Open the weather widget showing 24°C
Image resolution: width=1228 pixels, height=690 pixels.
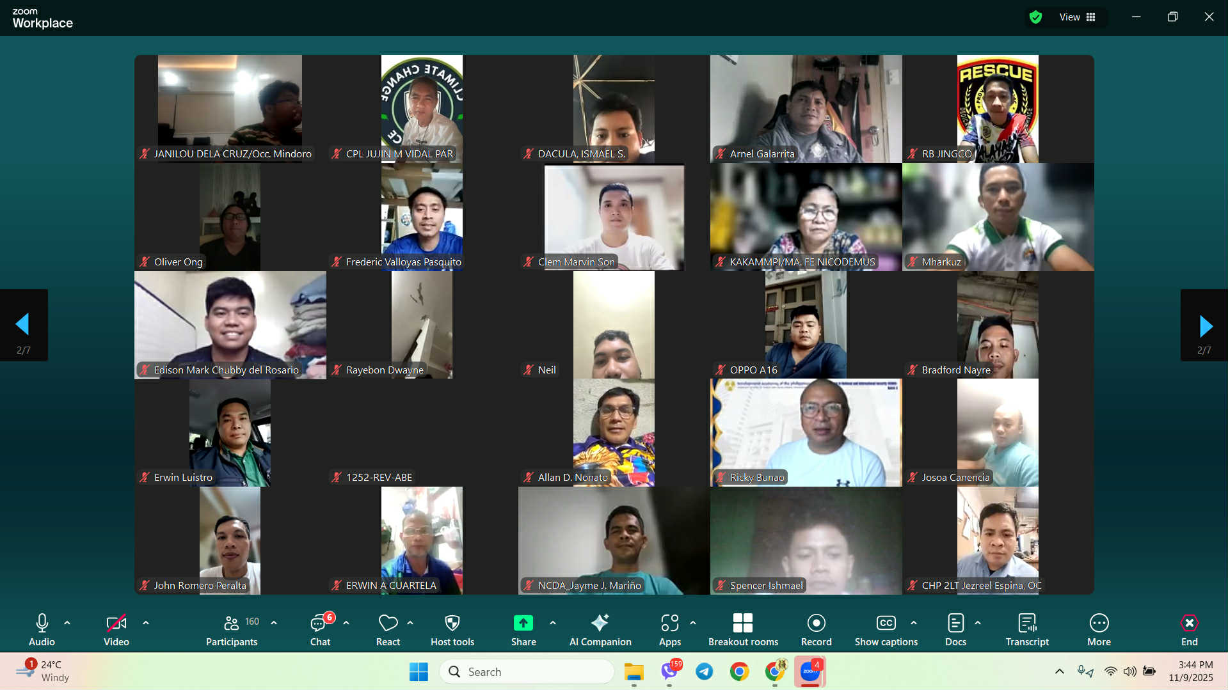(44, 671)
